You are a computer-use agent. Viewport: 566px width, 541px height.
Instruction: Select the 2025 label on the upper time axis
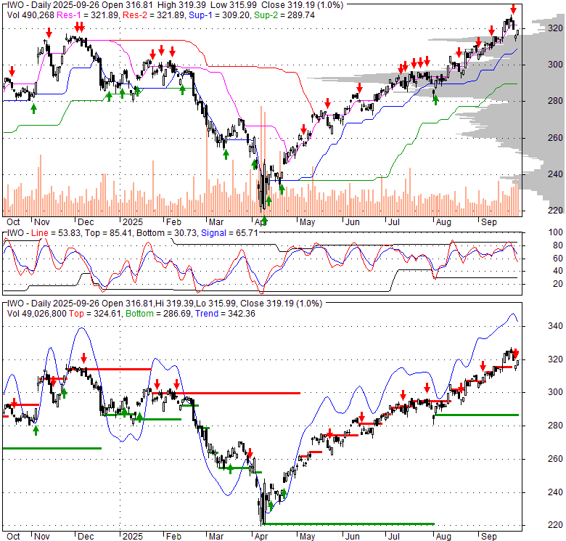pos(133,222)
